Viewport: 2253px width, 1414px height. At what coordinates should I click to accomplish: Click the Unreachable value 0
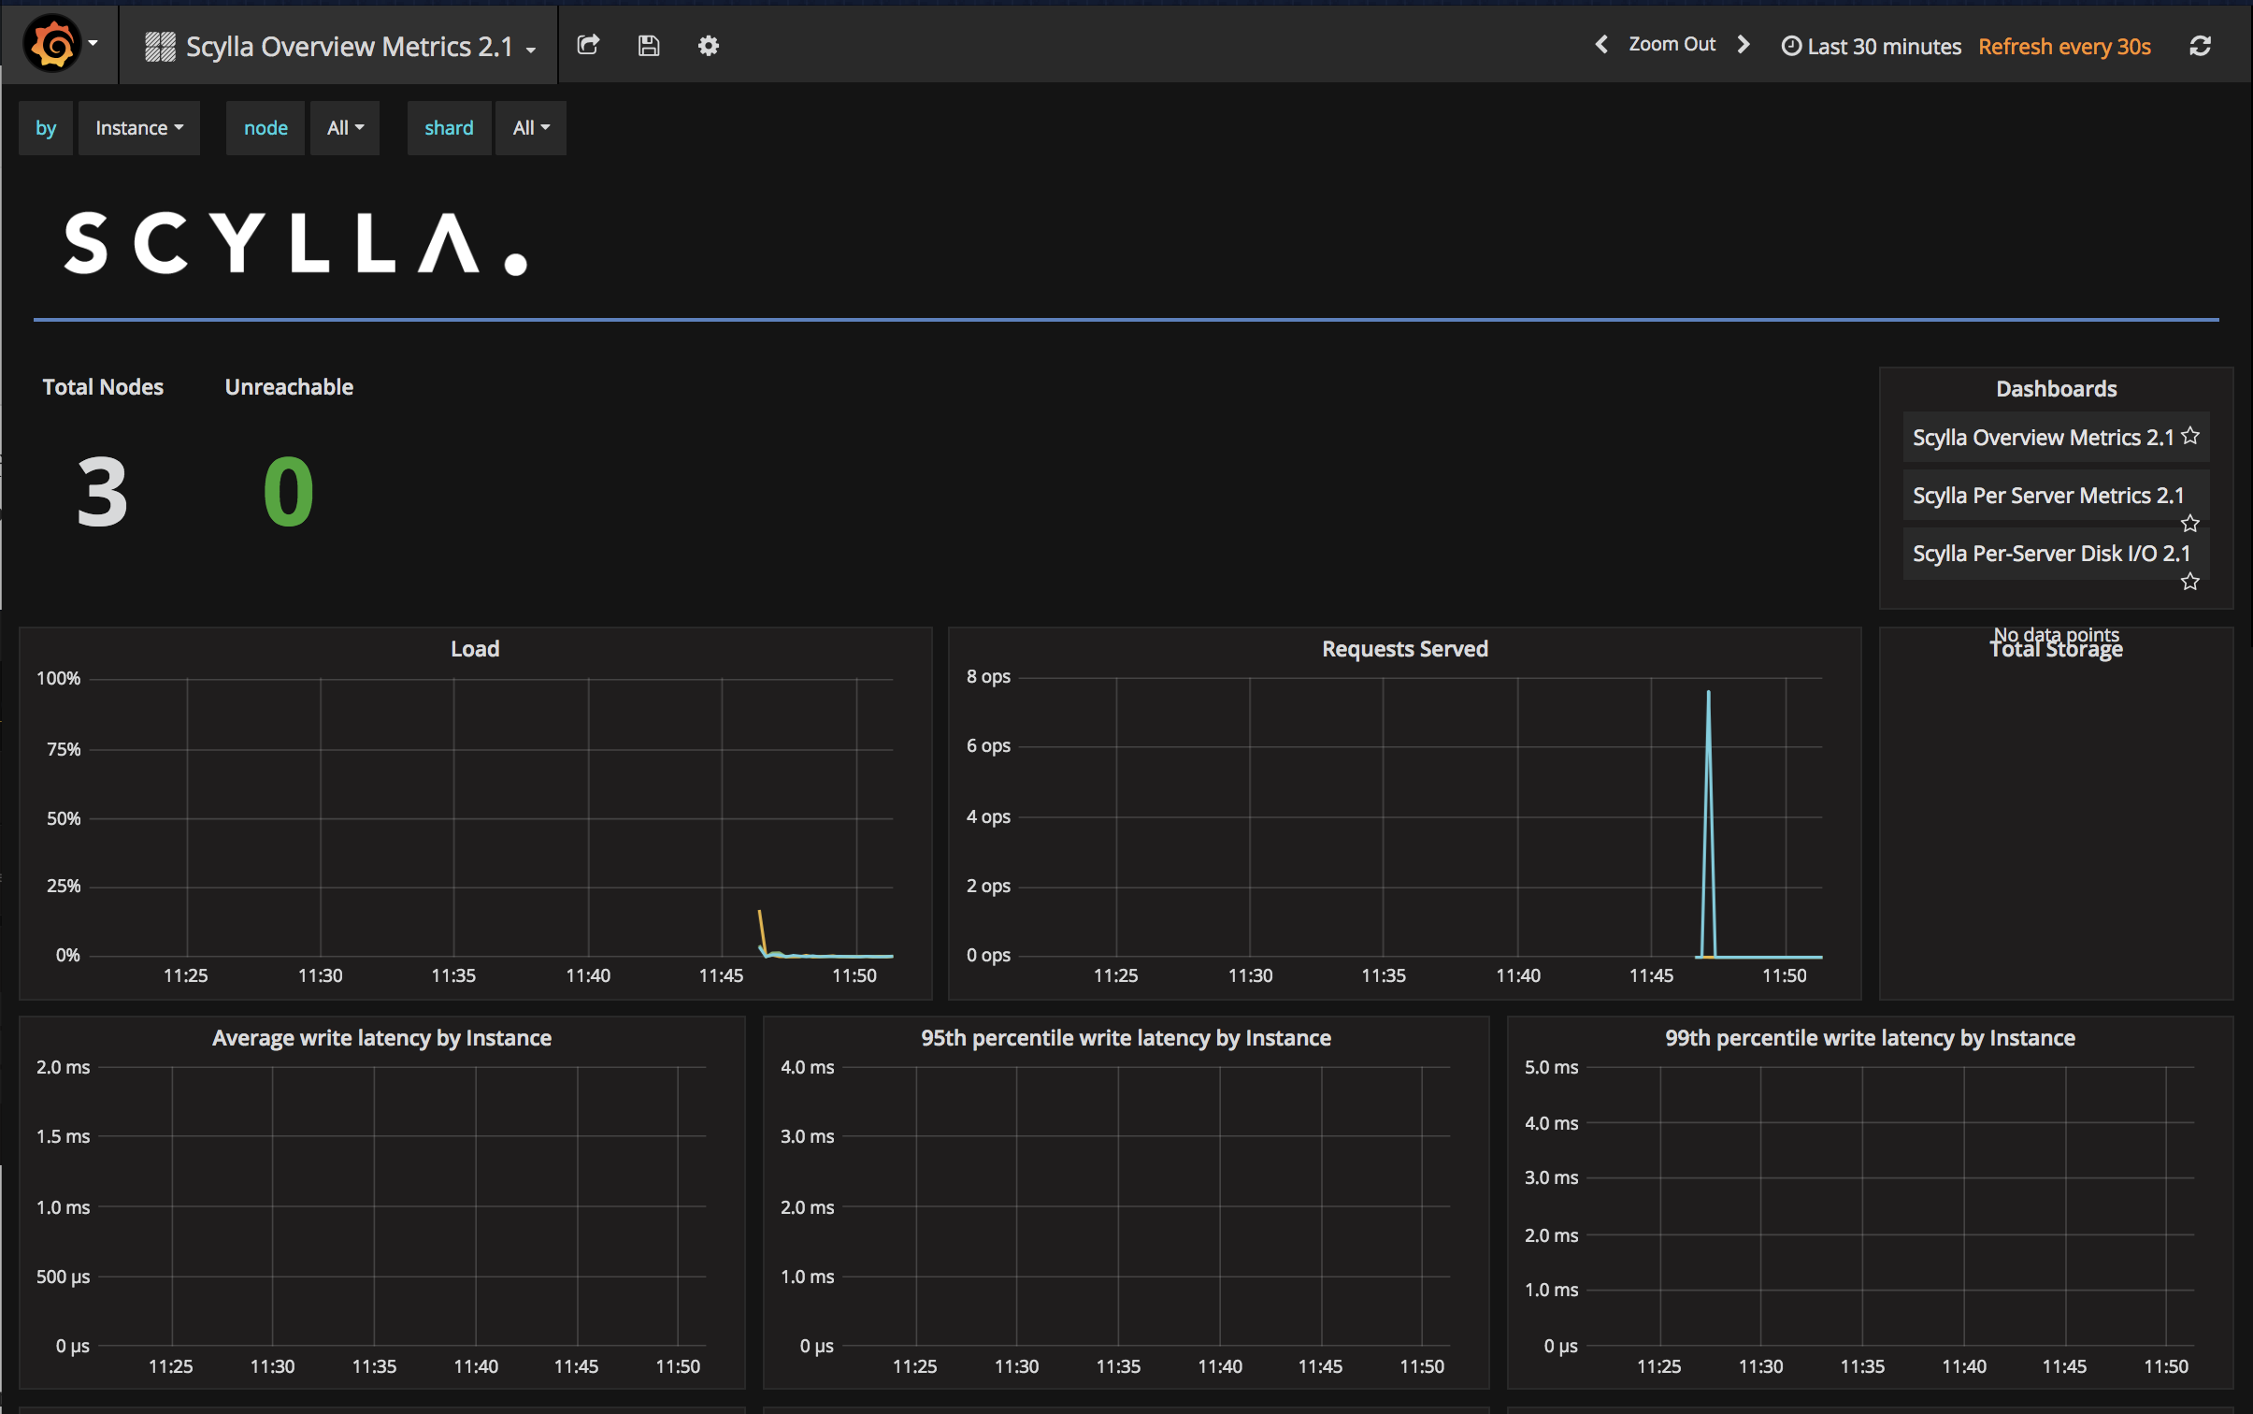point(288,492)
